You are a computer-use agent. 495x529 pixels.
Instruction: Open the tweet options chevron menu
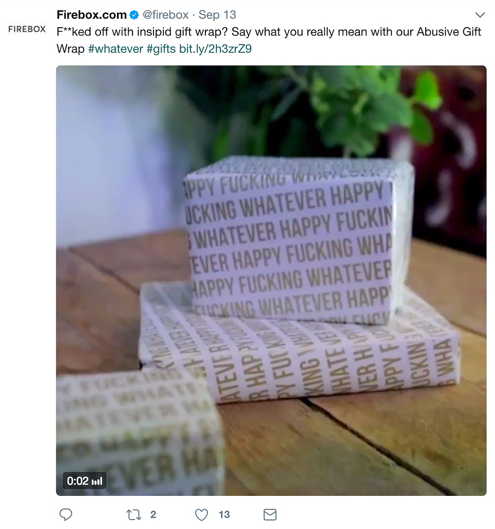(x=480, y=15)
